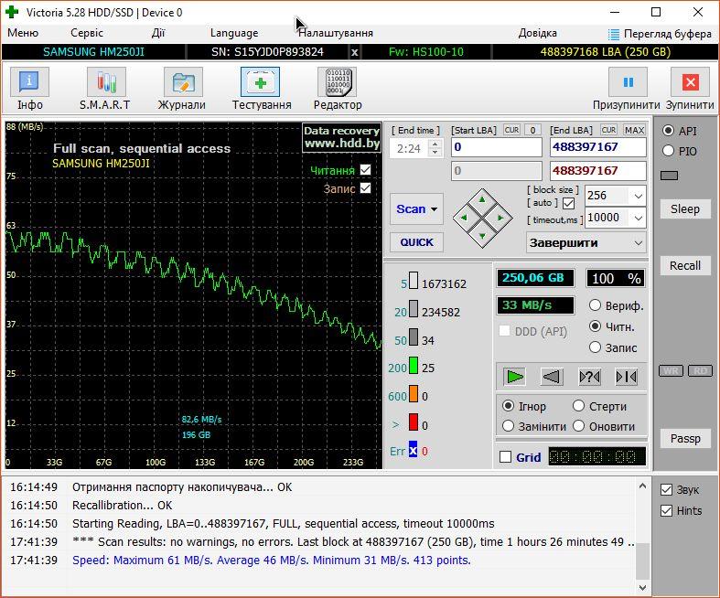720x598 pixels.
Task: Open the Довідка help menu
Action: pos(537,33)
